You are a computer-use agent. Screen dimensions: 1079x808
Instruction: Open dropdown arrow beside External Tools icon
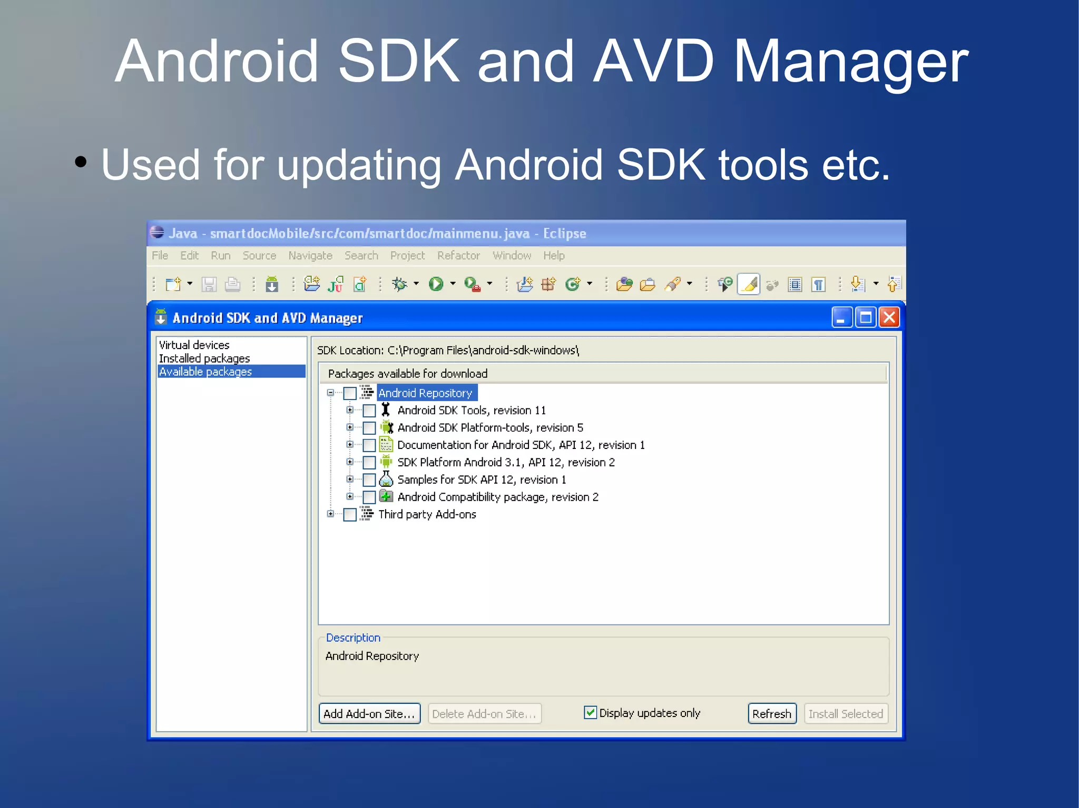(489, 284)
